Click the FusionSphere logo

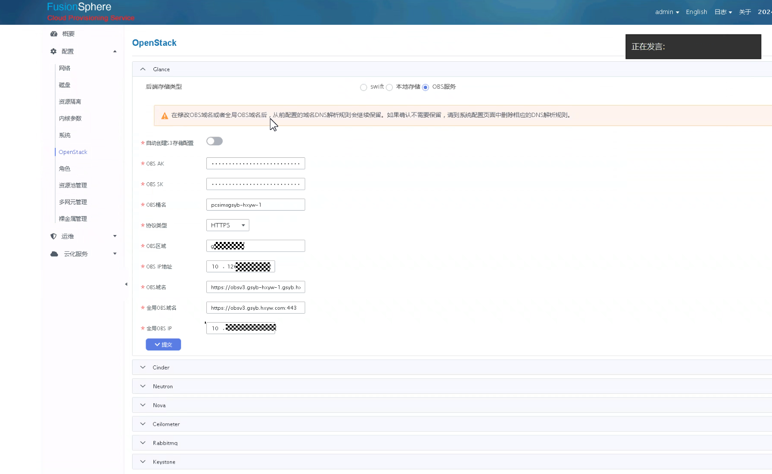79,7
